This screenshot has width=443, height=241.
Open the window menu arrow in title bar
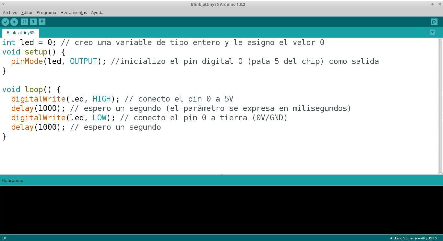click(3, 4)
